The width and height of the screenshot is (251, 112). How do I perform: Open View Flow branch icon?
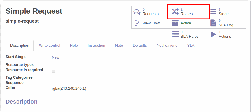click(137, 23)
